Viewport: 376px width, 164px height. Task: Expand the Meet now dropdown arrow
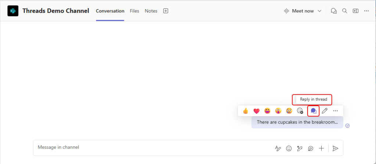(x=319, y=11)
